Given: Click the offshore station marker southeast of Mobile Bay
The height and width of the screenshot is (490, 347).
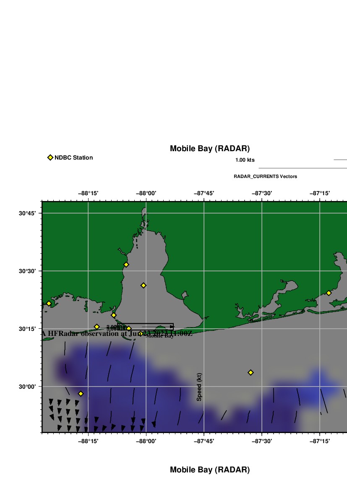Looking at the screenshot, I should pyautogui.click(x=250, y=372).
